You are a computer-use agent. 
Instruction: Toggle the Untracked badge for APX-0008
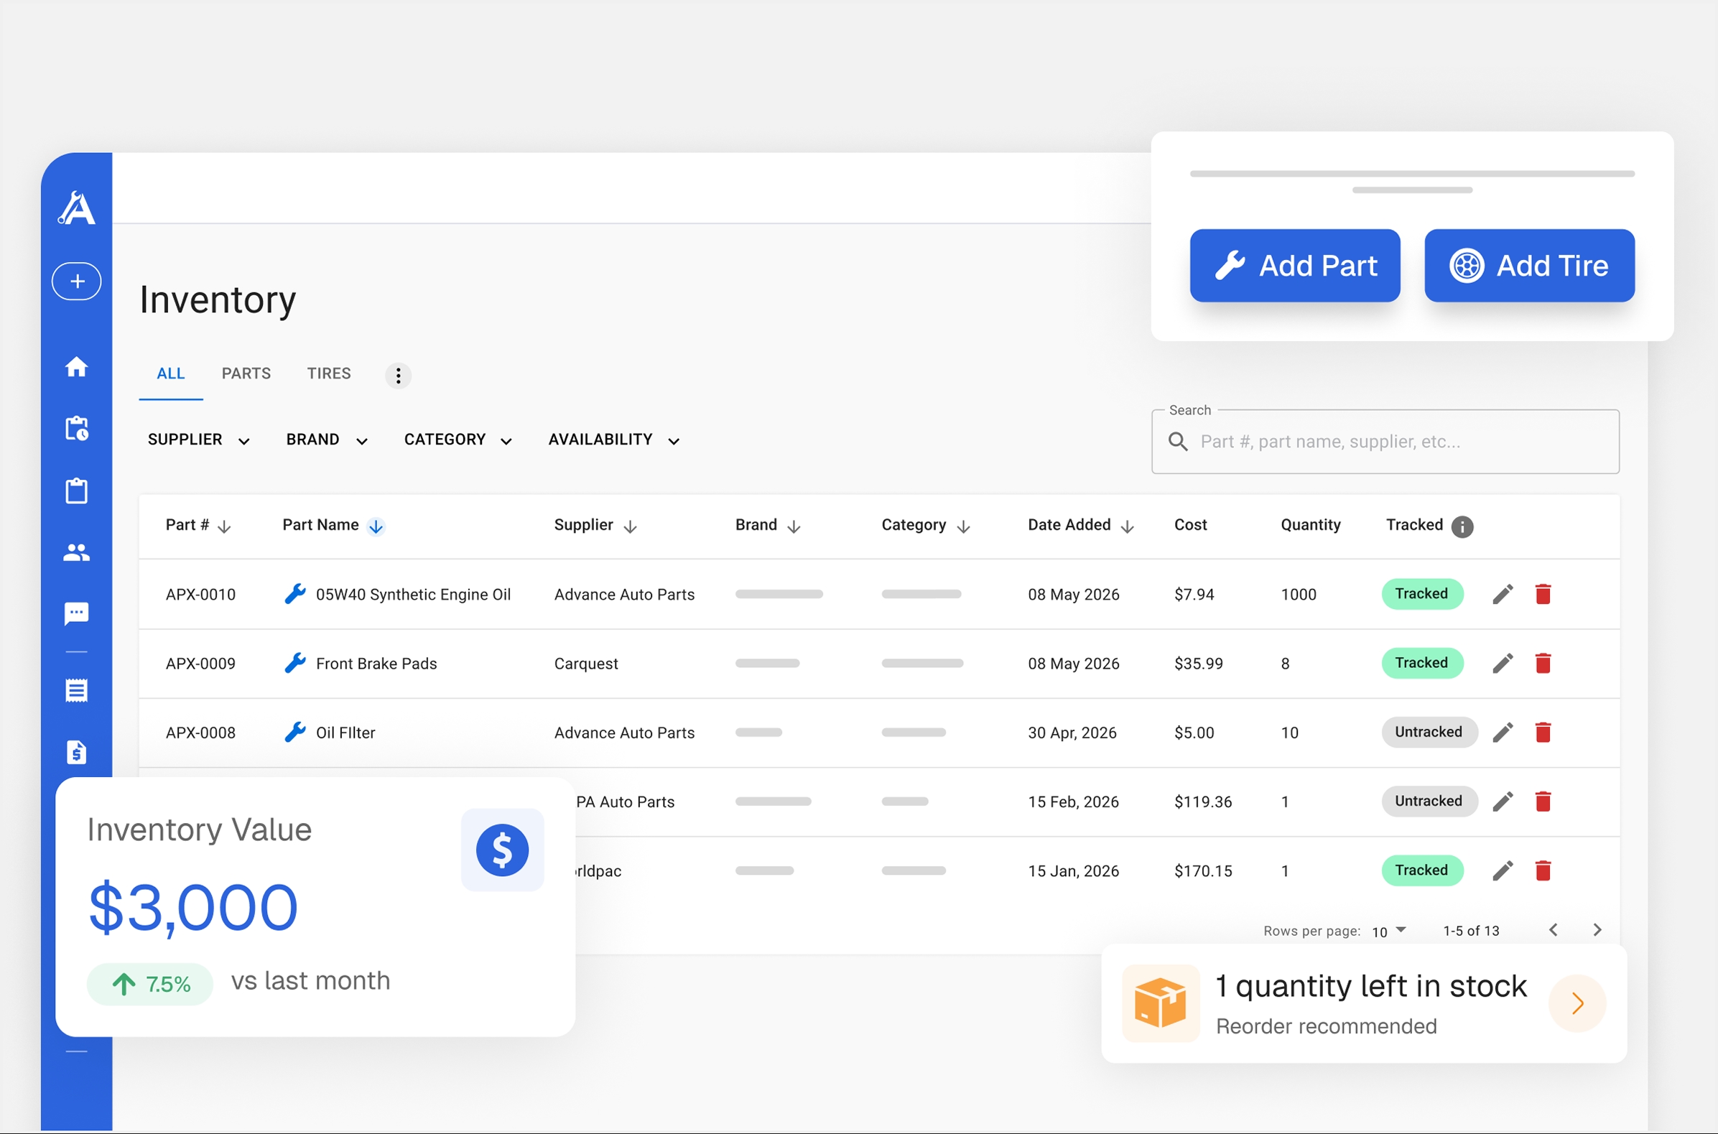[1429, 732]
